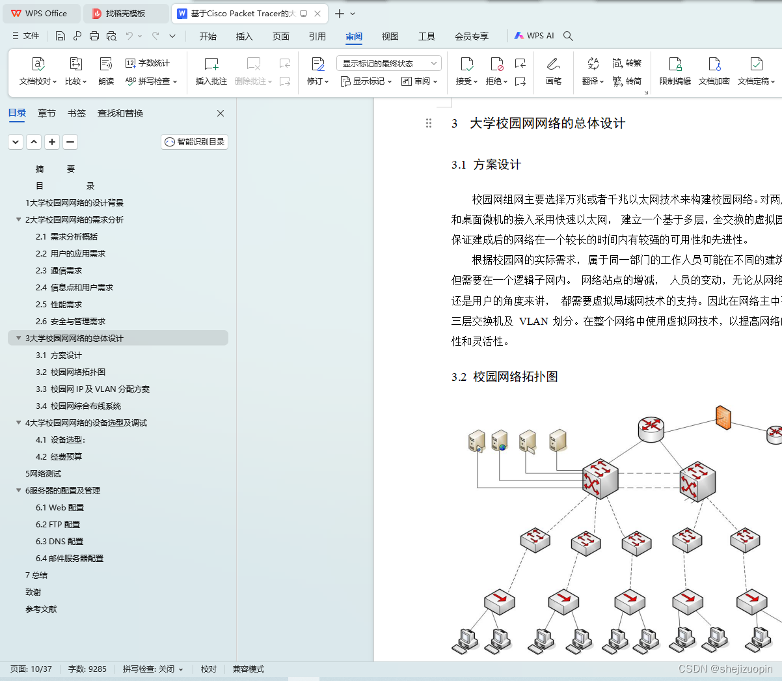Screen dimensions: 782x681
Task: Open 显示标记的最终状态 markup display combo box
Action: coord(389,63)
